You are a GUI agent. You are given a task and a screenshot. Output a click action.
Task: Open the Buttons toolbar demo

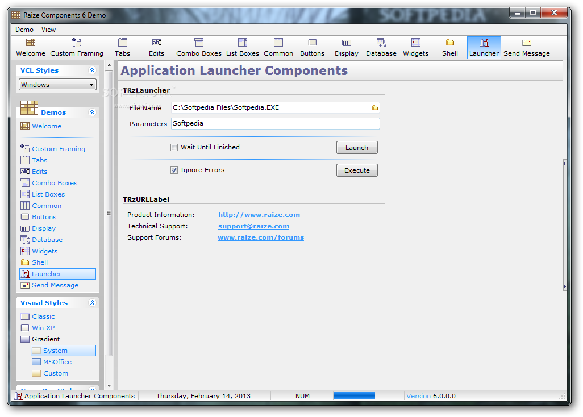click(x=313, y=48)
